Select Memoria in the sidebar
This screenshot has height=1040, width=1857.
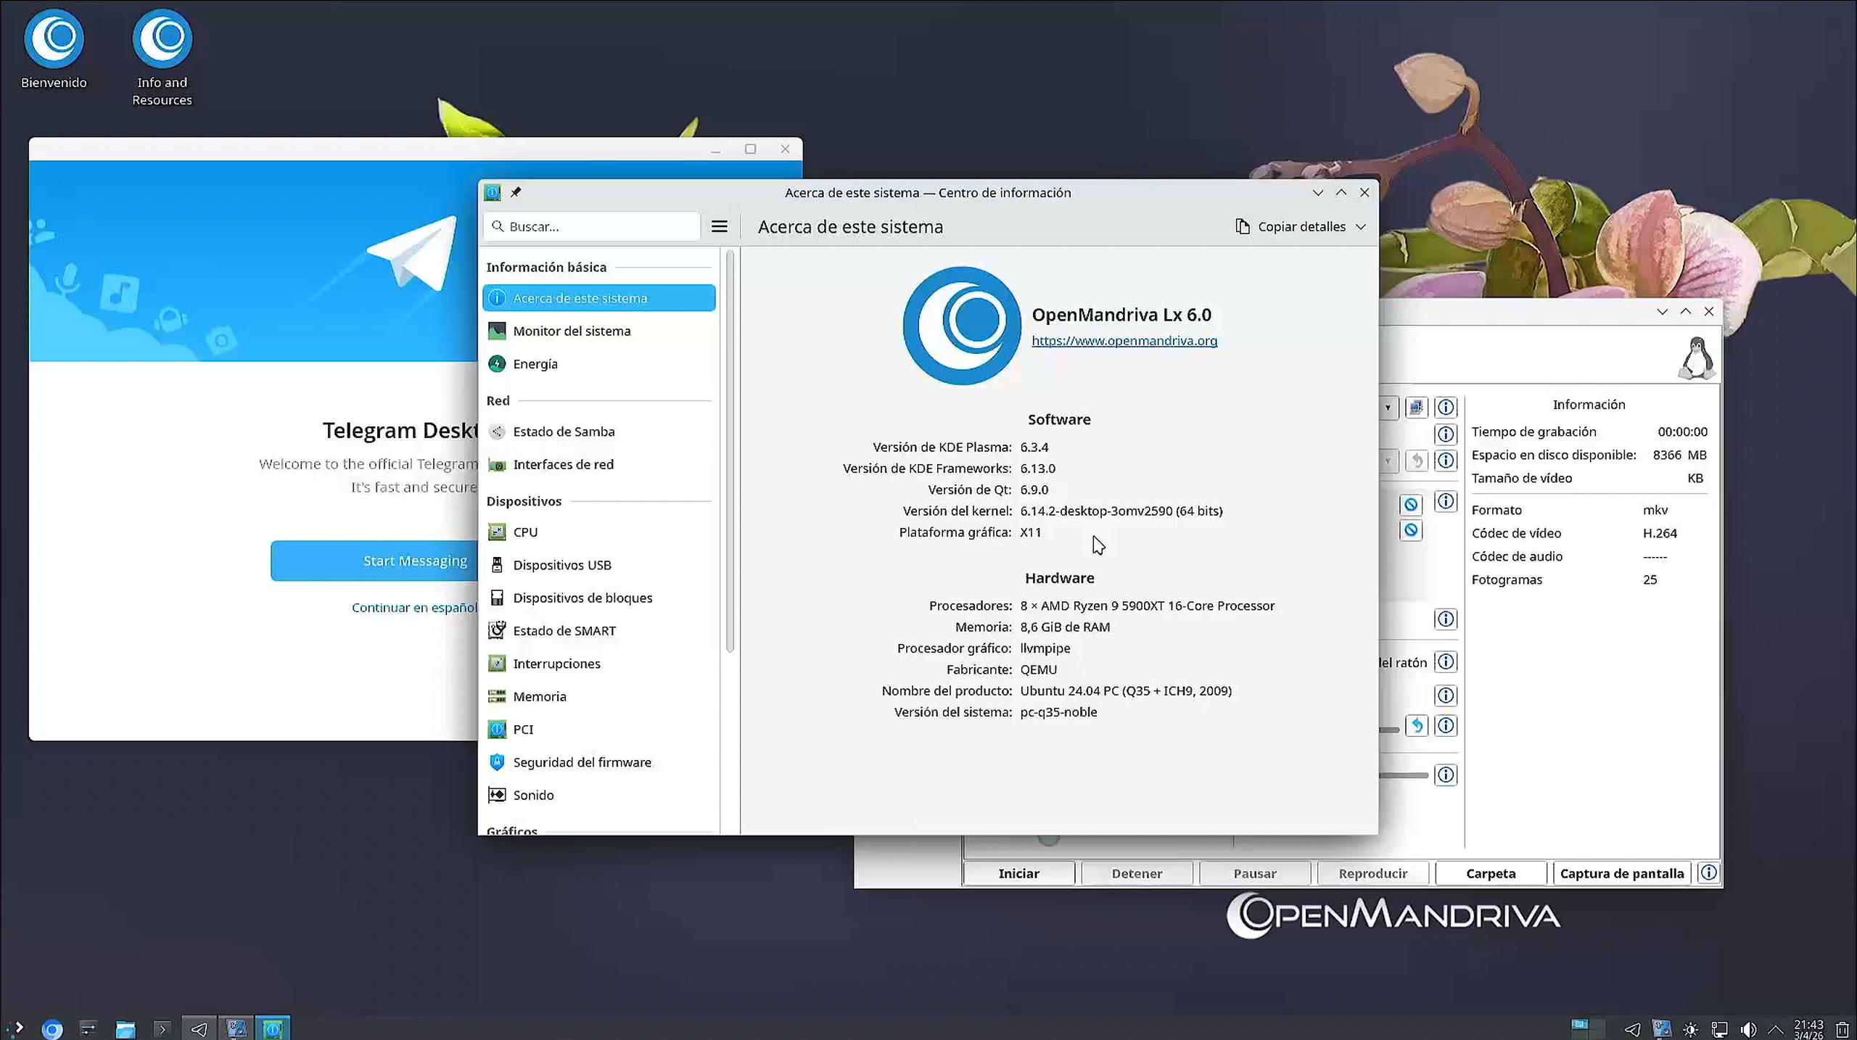598,696
